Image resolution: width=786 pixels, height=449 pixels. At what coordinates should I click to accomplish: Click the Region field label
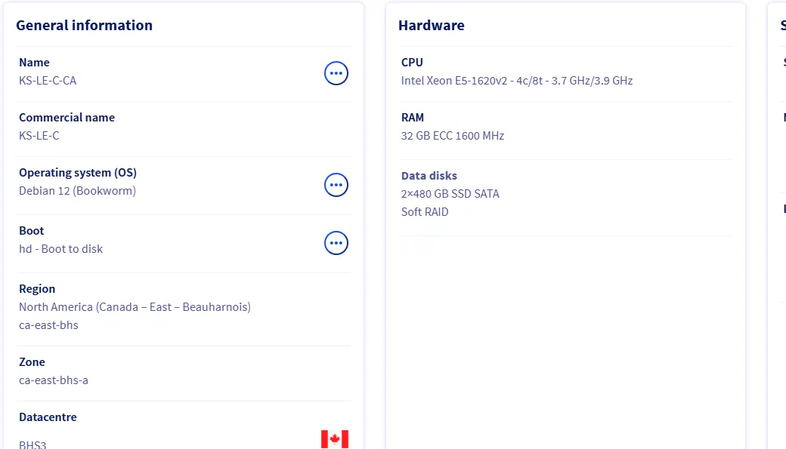click(x=37, y=289)
